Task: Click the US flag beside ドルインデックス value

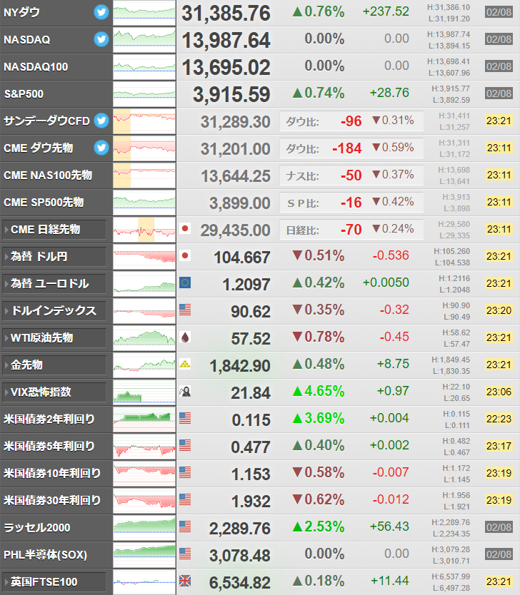Action: click(x=185, y=310)
